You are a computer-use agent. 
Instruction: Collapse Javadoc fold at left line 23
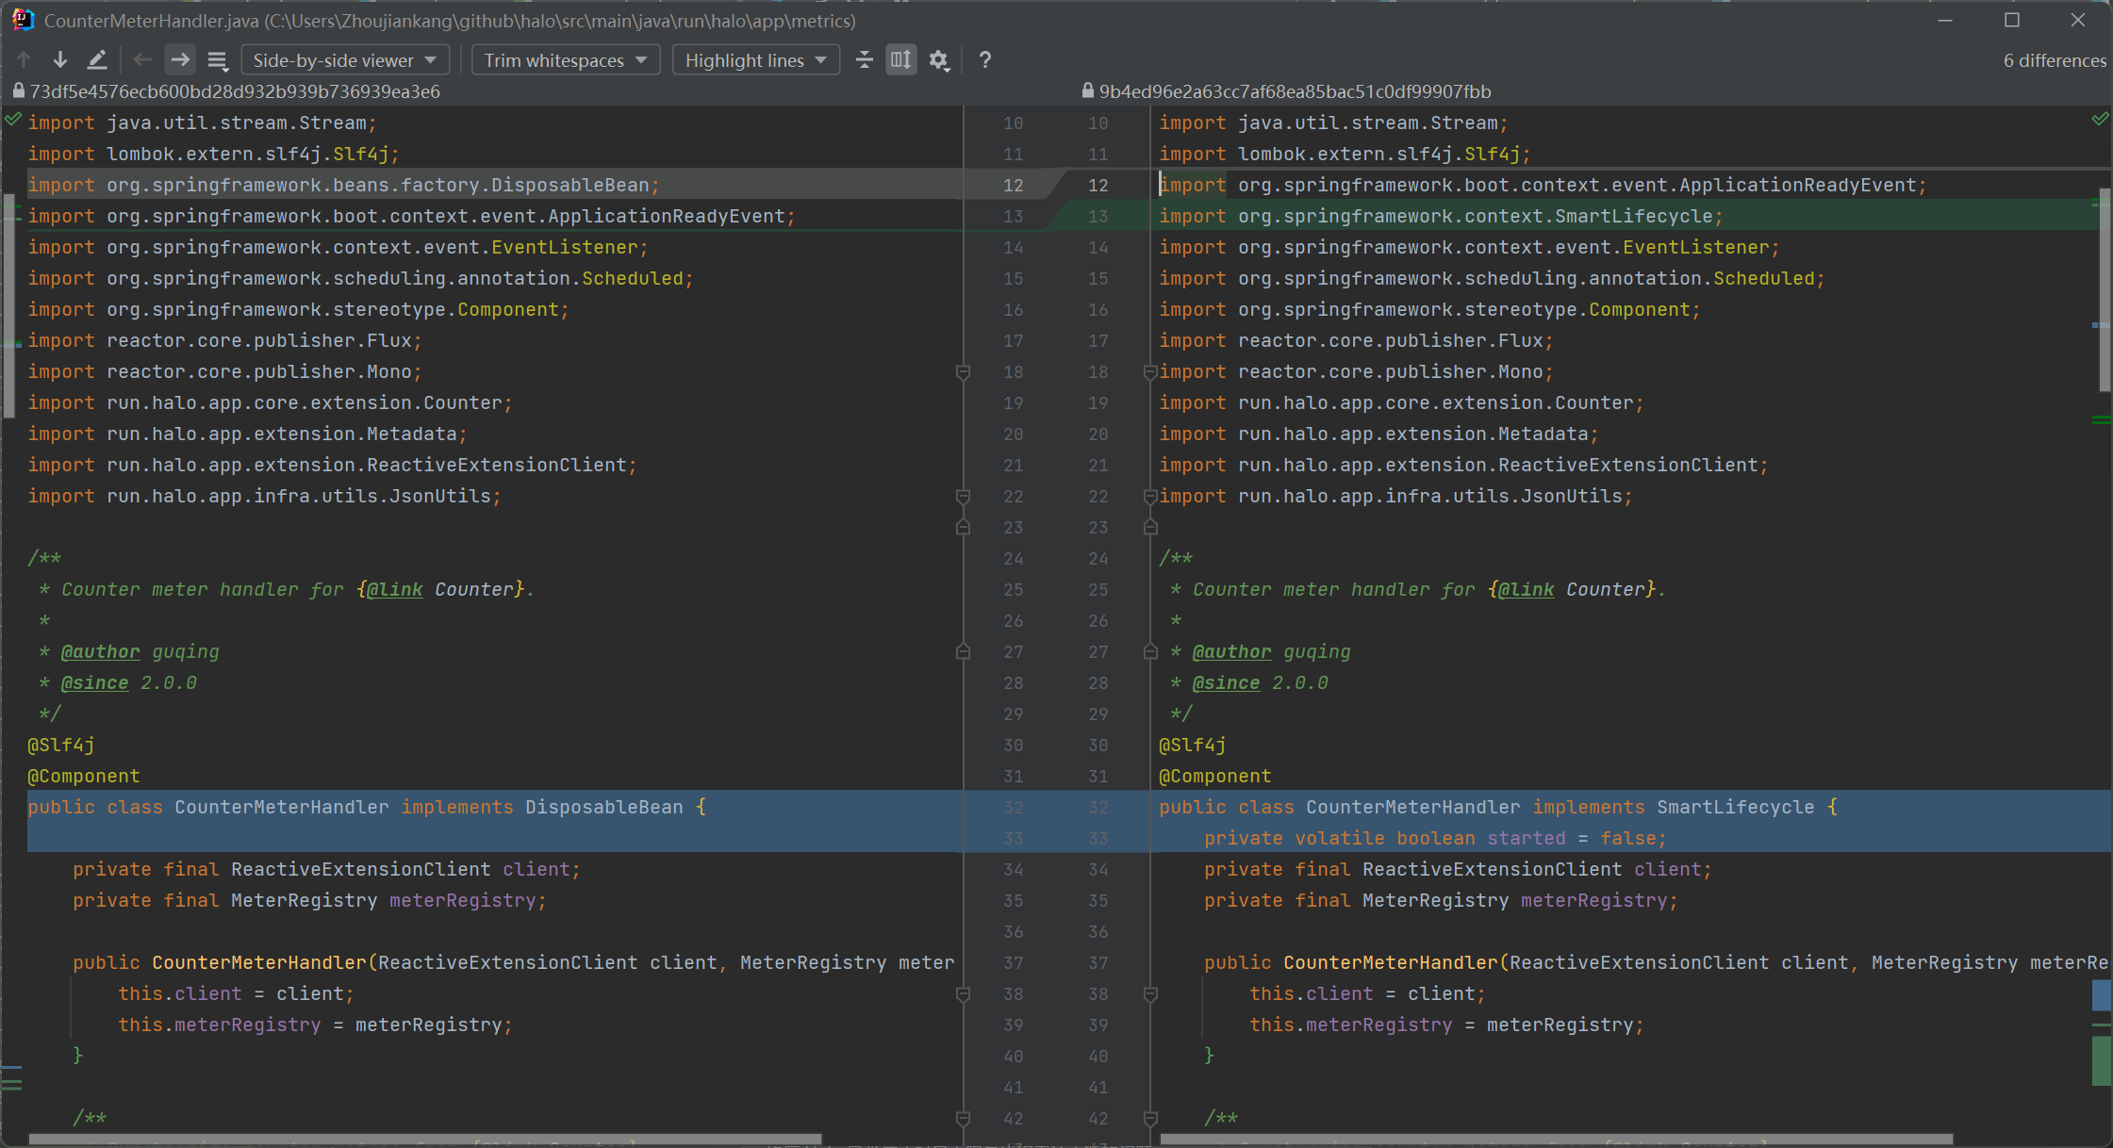click(x=963, y=528)
